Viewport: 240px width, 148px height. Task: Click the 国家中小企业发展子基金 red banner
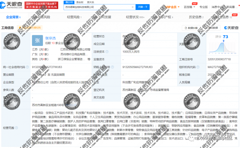[x=41, y=5]
